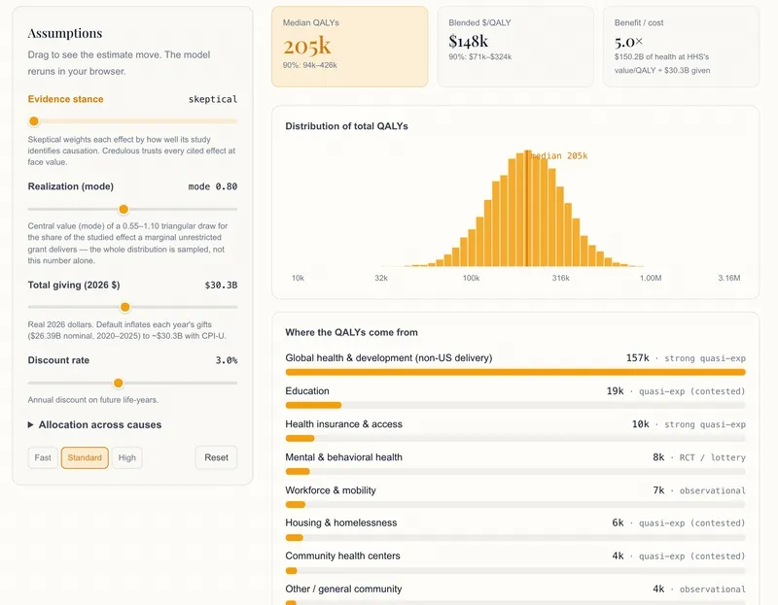
Task: Click the Global health & development bar
Action: (515, 372)
